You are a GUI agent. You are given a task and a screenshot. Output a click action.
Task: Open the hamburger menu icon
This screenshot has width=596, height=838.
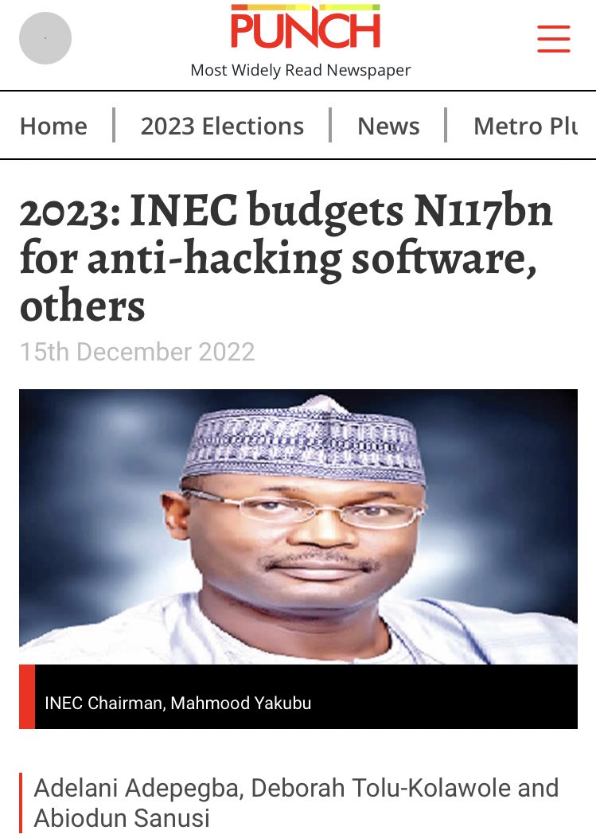click(x=553, y=38)
